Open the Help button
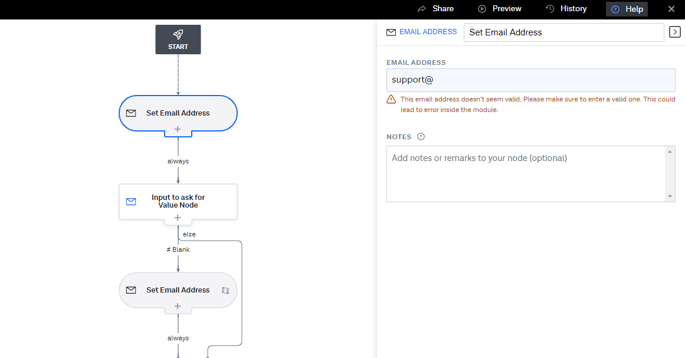The height and width of the screenshot is (358, 685). (627, 9)
